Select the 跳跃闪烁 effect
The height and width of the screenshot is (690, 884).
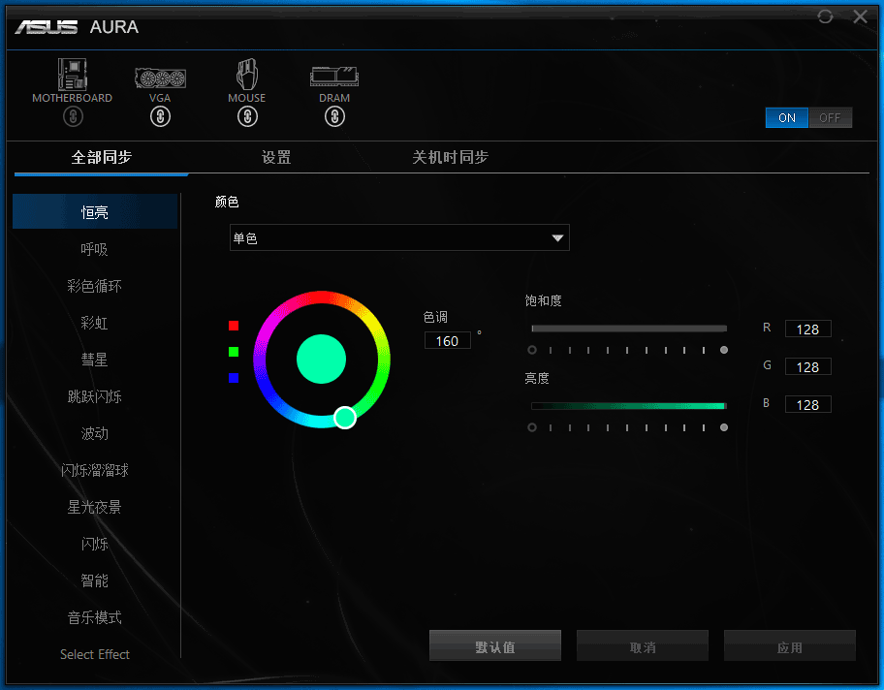[95, 396]
